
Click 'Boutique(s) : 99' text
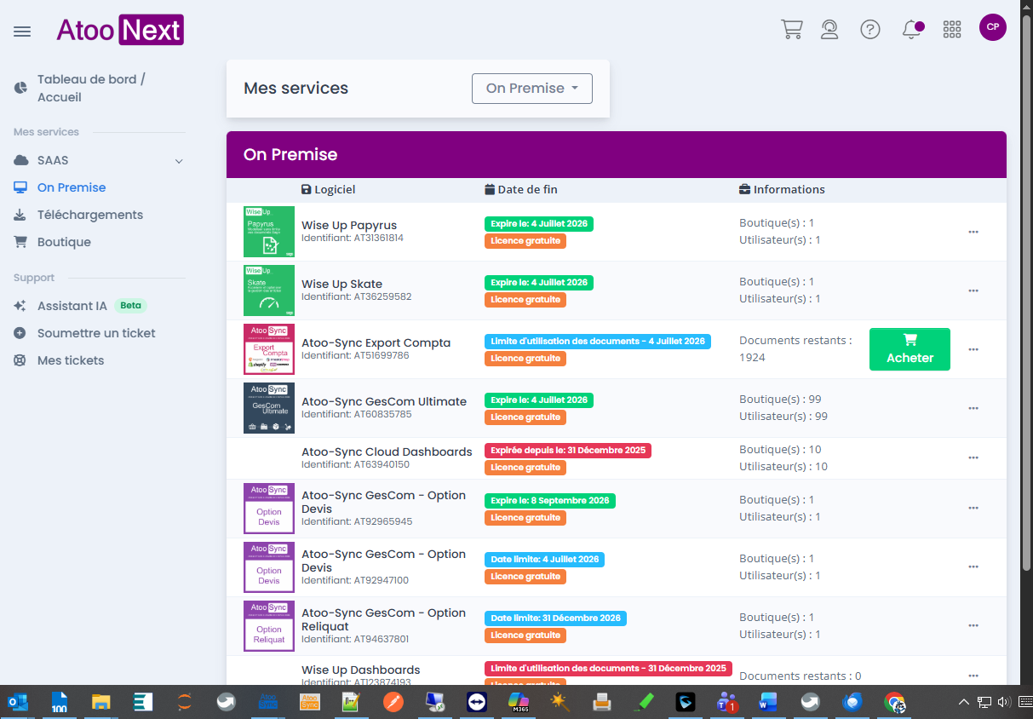coord(780,400)
